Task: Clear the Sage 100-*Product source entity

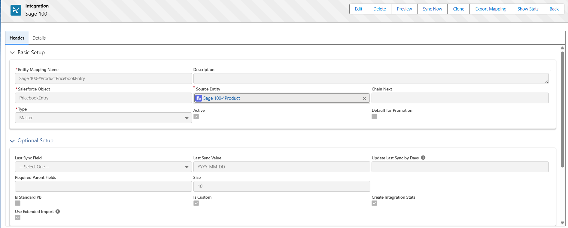Action: pos(364,99)
